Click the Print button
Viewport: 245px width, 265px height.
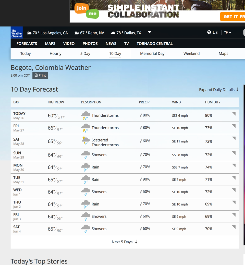(40, 75)
